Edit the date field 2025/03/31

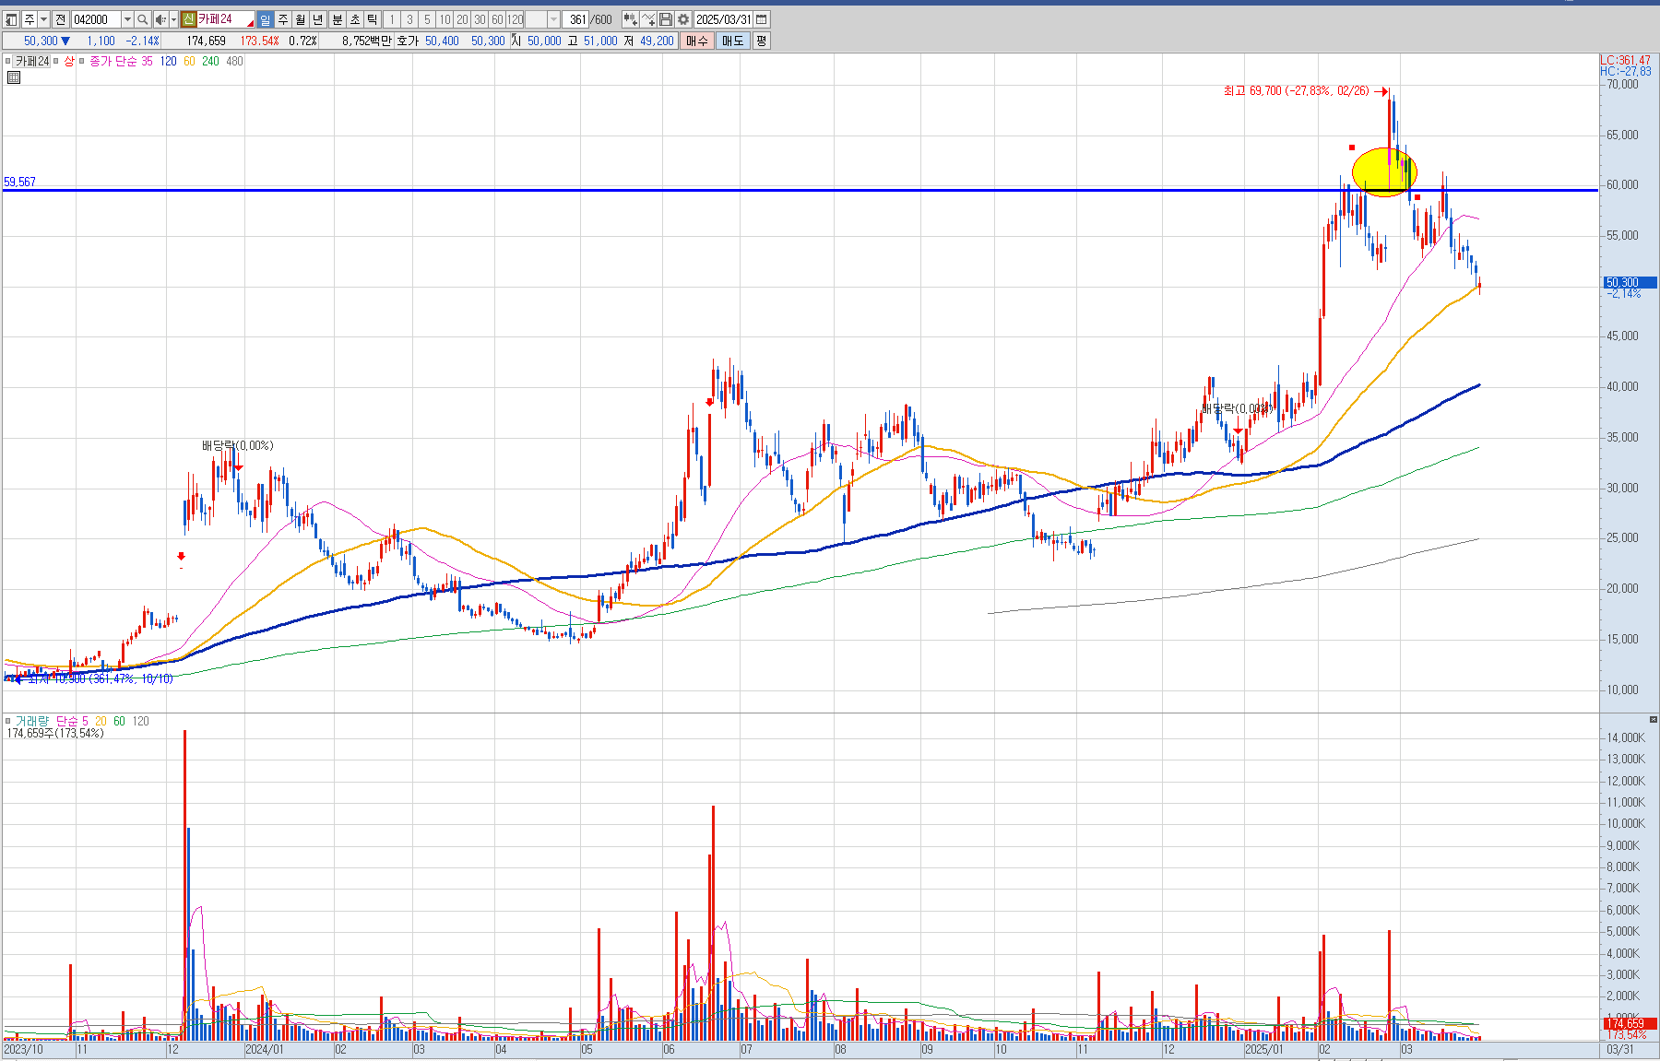[x=723, y=19]
